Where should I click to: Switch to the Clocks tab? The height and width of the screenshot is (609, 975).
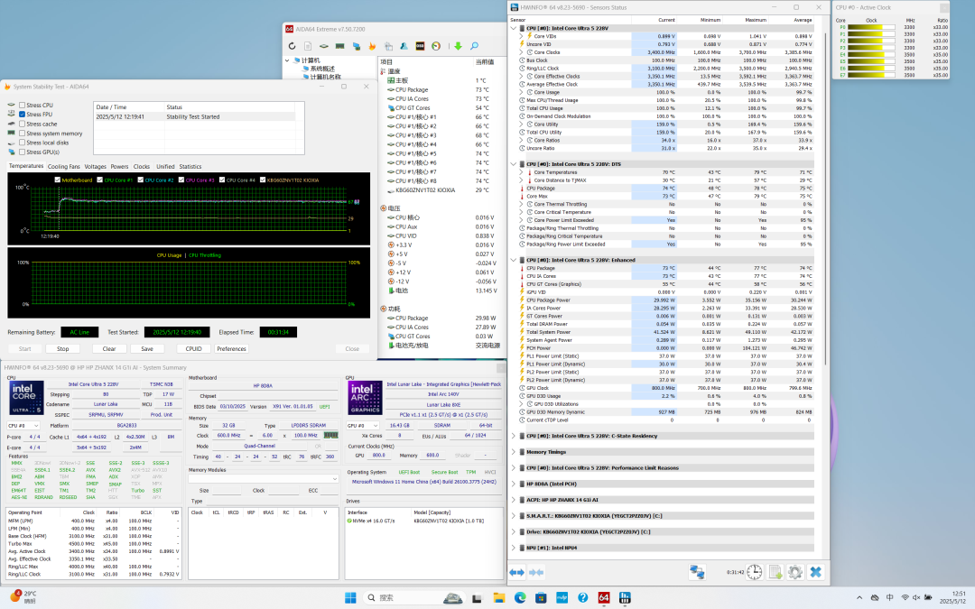(x=142, y=167)
